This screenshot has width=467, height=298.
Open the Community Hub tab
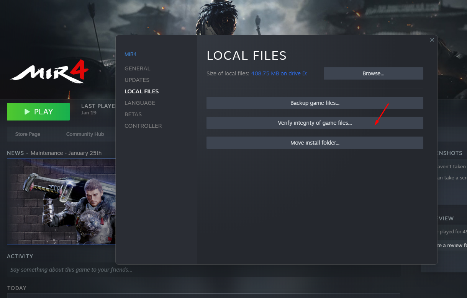point(85,134)
